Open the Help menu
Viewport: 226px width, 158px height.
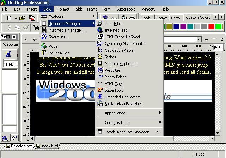pos(165,9)
